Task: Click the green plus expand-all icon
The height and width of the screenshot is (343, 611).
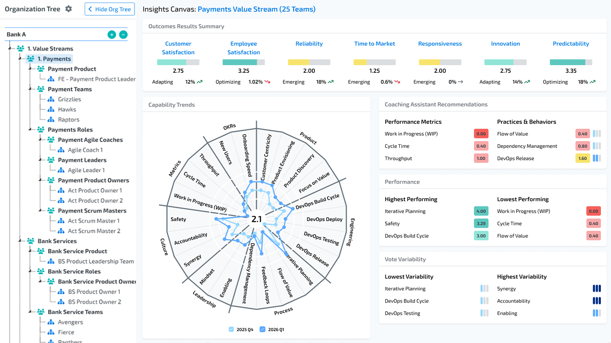Action: (x=112, y=35)
